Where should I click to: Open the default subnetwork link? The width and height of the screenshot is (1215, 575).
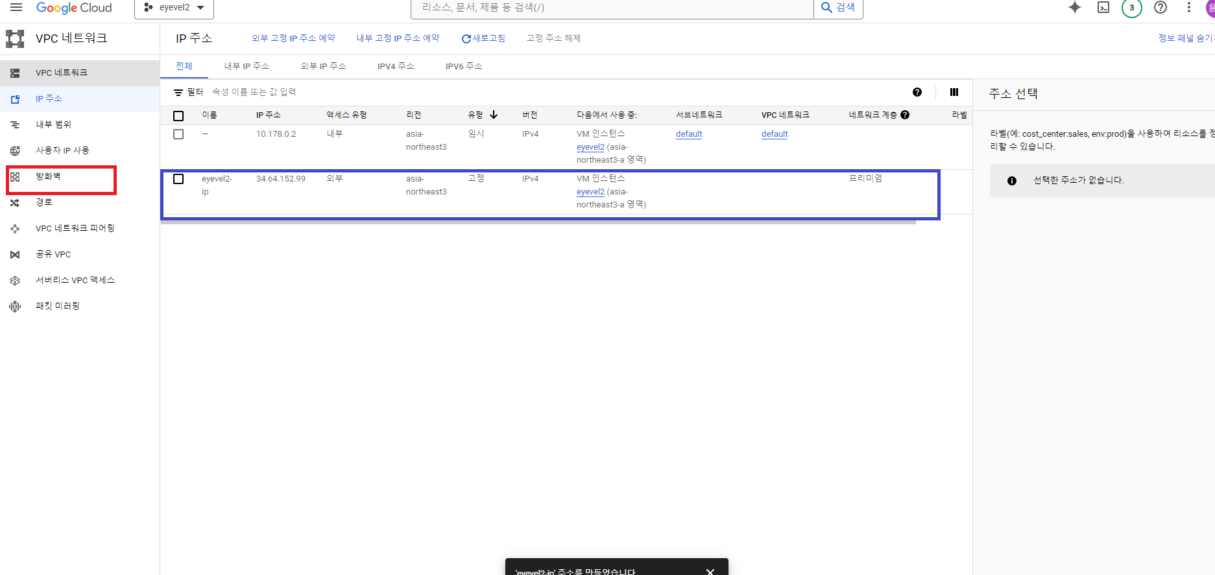pos(689,134)
